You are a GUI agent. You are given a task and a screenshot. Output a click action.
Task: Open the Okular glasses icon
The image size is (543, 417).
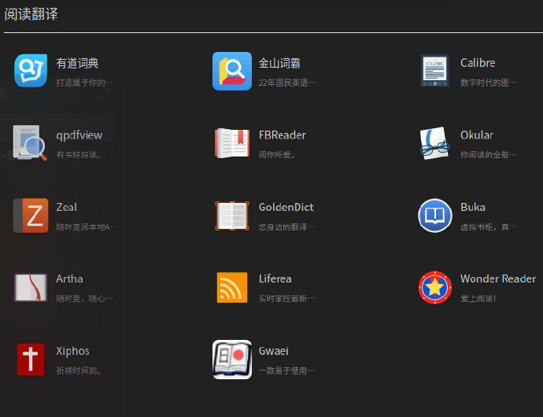(434, 143)
